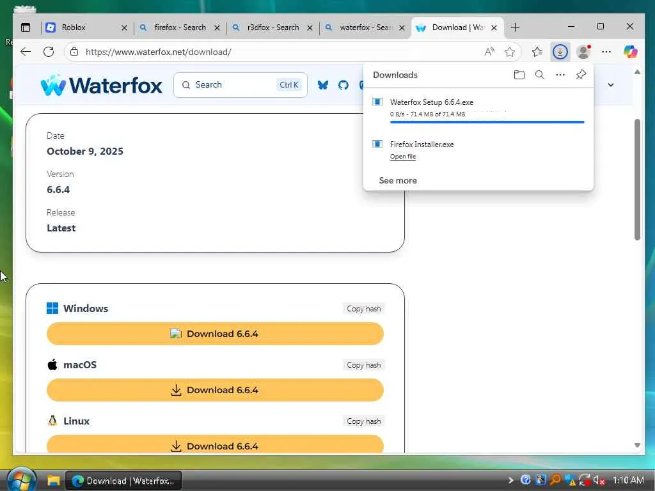Open Settings and more menu
Screen dimensions: 655x491
click(606, 52)
